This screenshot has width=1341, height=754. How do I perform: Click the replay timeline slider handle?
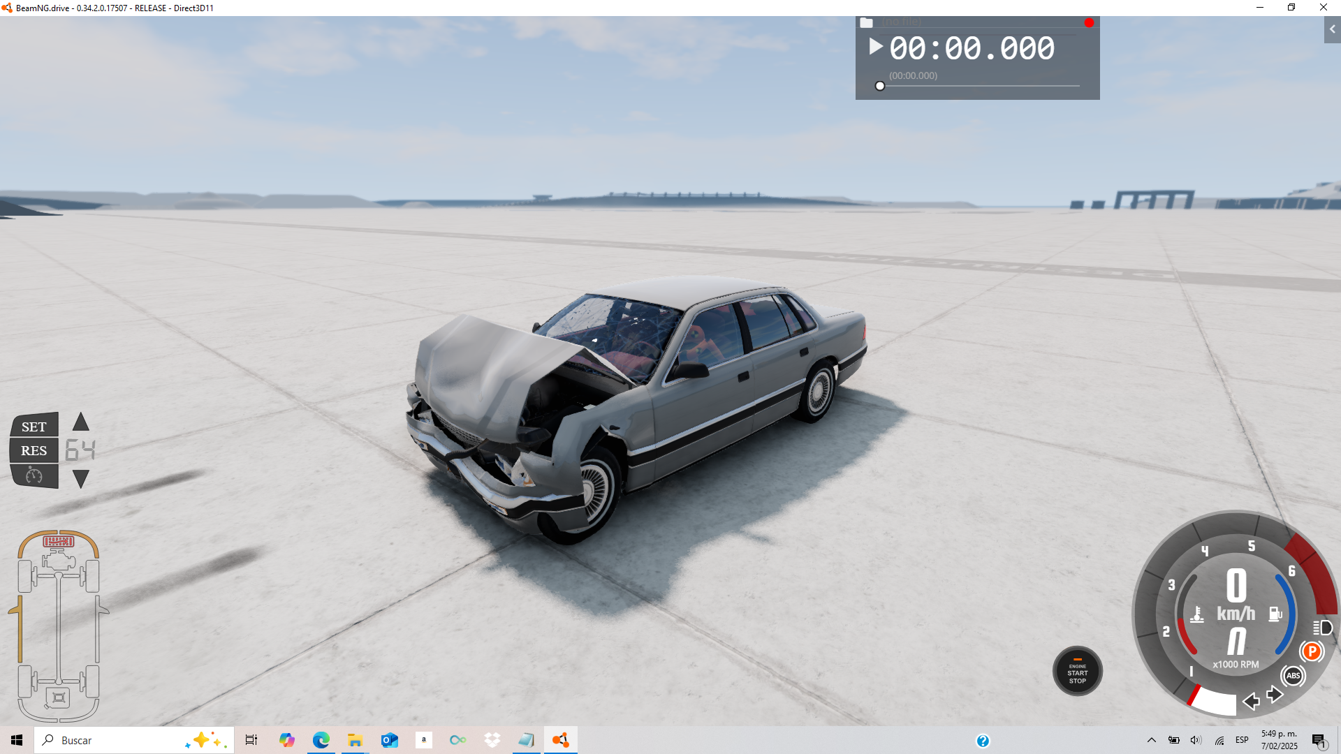pyautogui.click(x=880, y=86)
